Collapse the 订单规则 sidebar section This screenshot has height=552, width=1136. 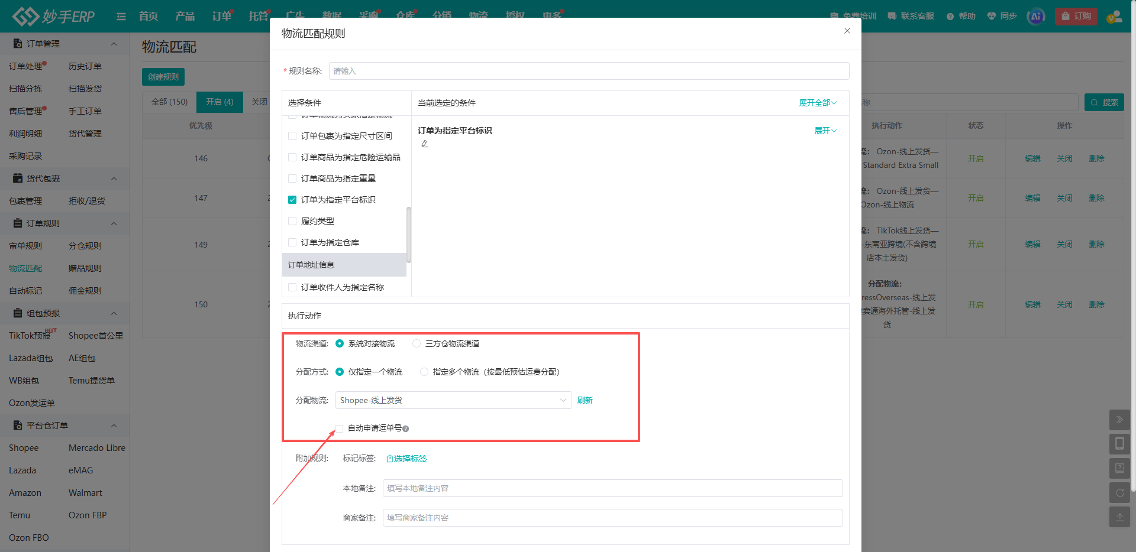click(114, 223)
